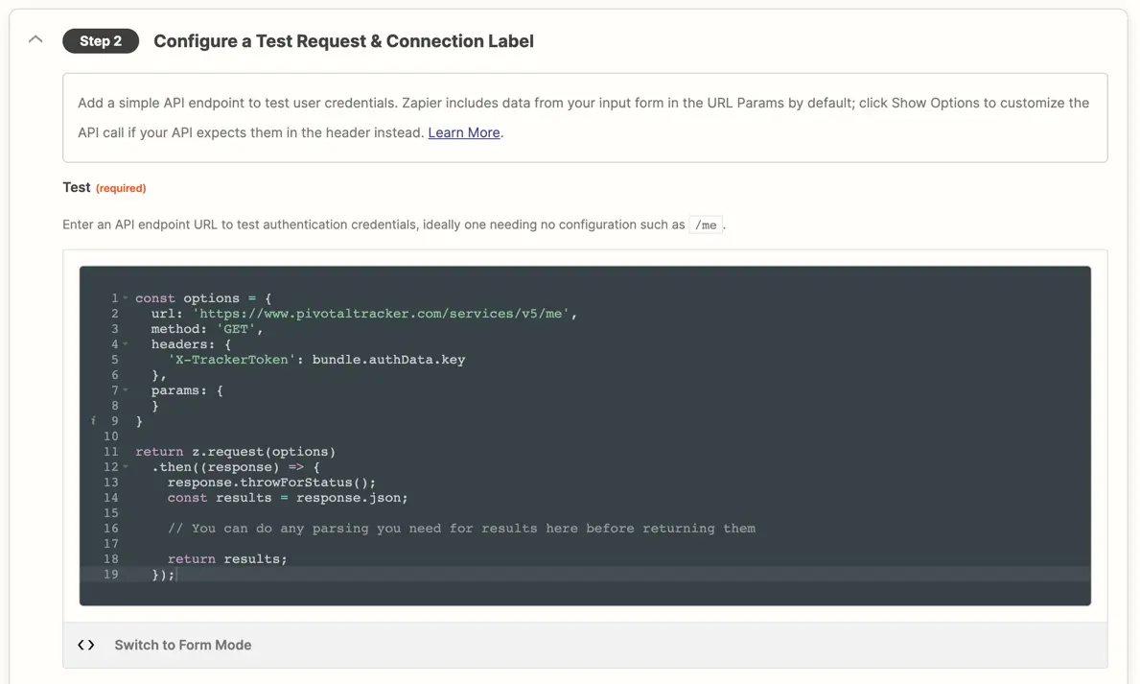1140x684 pixels.
Task: Fold then callback at line 12
Action: [x=125, y=466]
